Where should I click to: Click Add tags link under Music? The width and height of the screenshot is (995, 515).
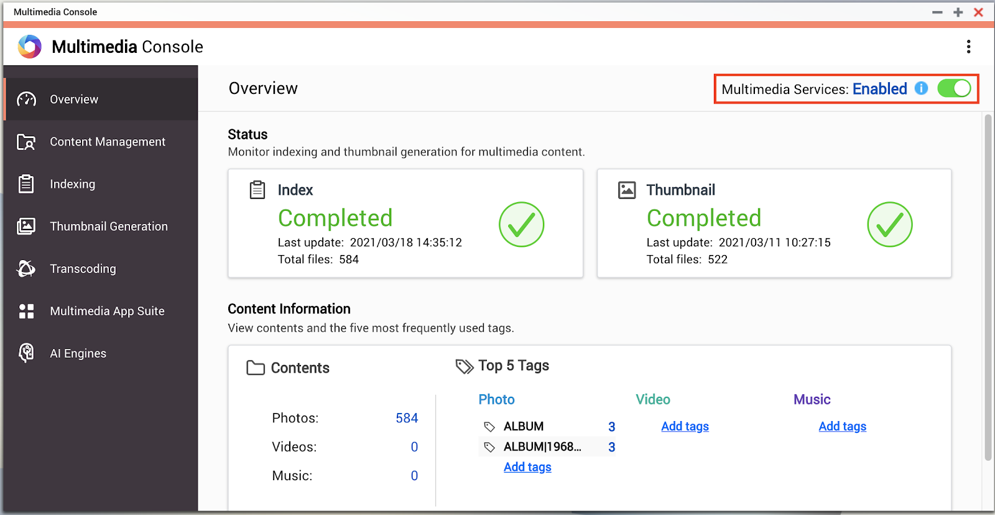coord(842,426)
